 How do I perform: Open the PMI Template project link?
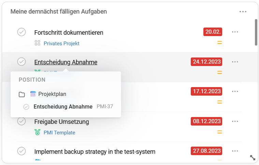pyautogui.click(x=59, y=133)
